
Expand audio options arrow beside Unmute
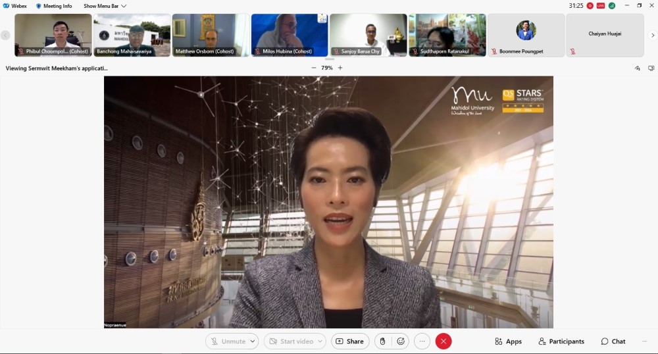pos(253,341)
